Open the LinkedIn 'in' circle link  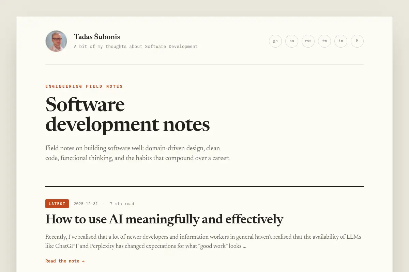pyautogui.click(x=341, y=41)
